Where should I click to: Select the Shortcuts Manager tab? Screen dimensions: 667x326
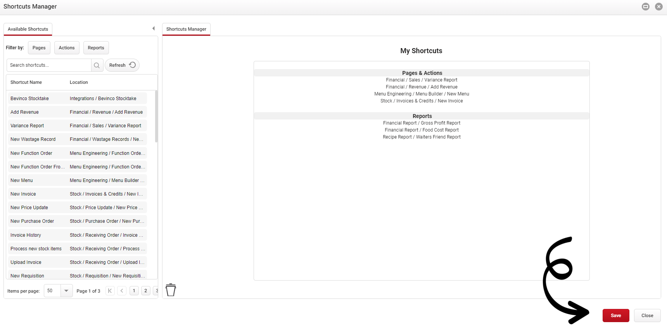(186, 29)
